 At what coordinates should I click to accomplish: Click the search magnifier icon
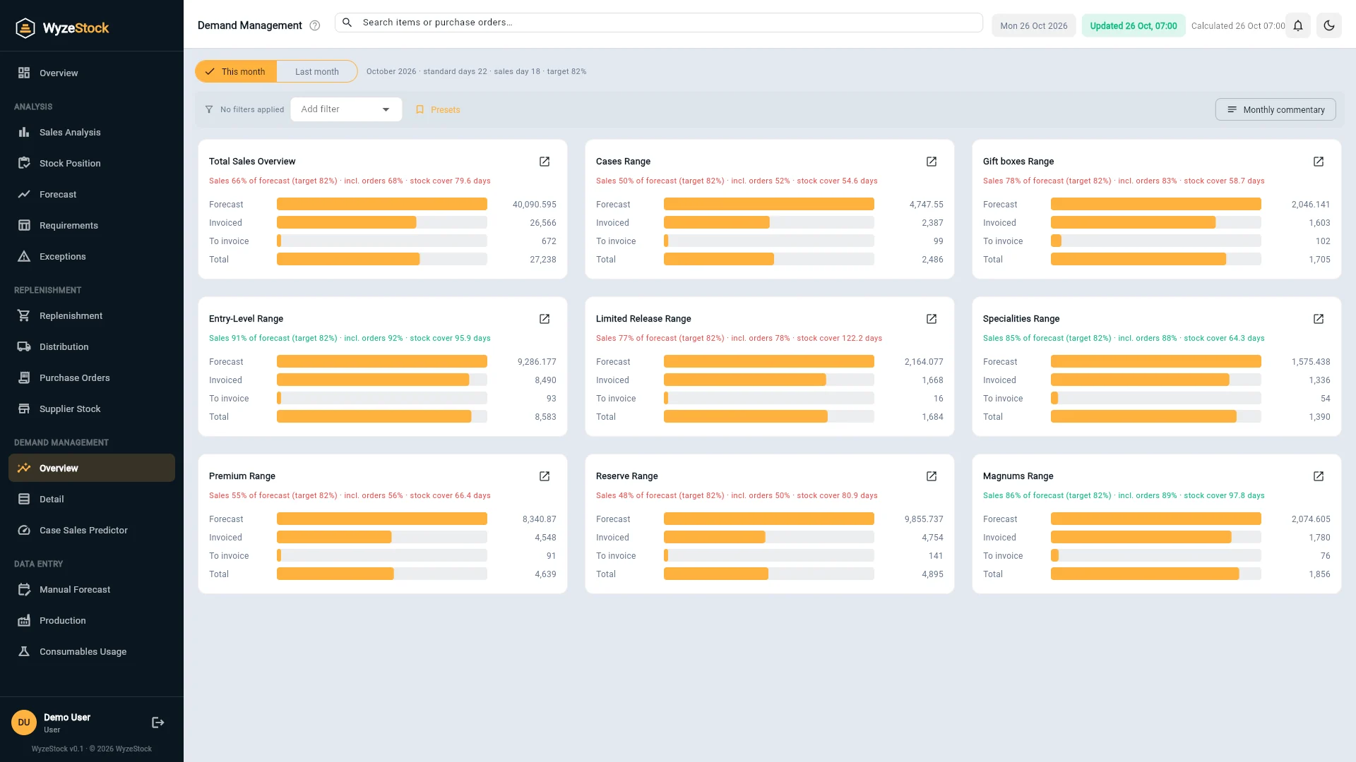pos(347,23)
